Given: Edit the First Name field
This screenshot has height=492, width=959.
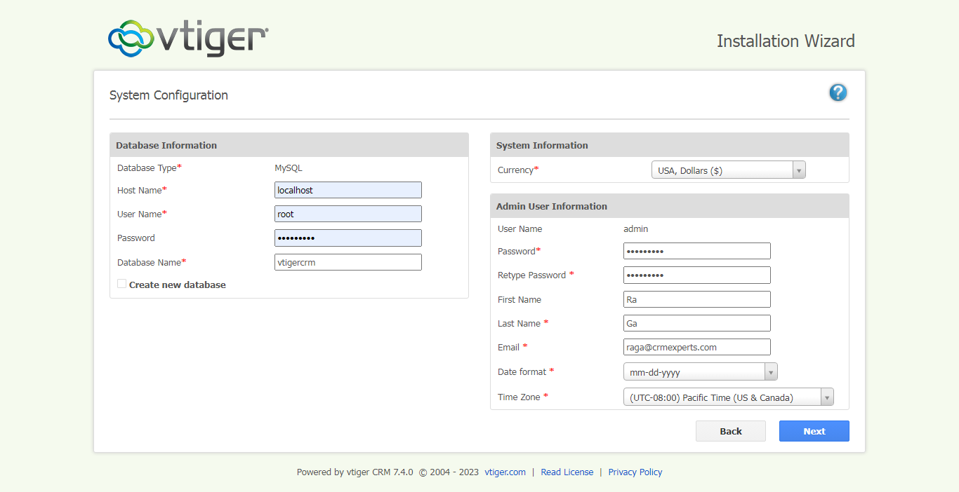Looking at the screenshot, I should point(696,299).
